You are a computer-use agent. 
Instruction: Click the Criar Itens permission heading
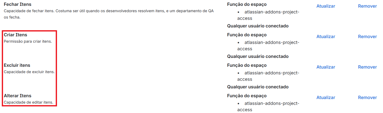[x=15, y=35]
